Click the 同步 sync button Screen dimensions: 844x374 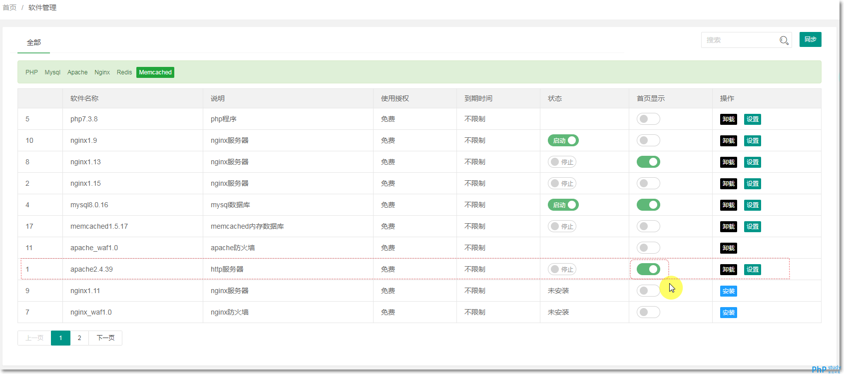click(810, 39)
